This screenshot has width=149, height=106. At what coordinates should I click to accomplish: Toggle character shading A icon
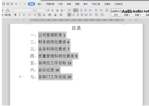61,15
